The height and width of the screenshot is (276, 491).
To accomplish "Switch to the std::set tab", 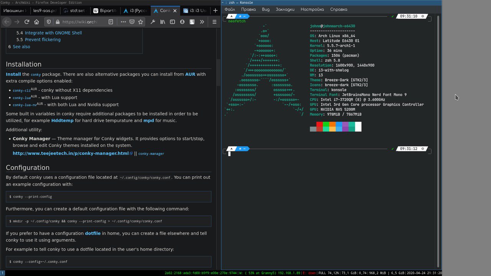I will point(75,10).
